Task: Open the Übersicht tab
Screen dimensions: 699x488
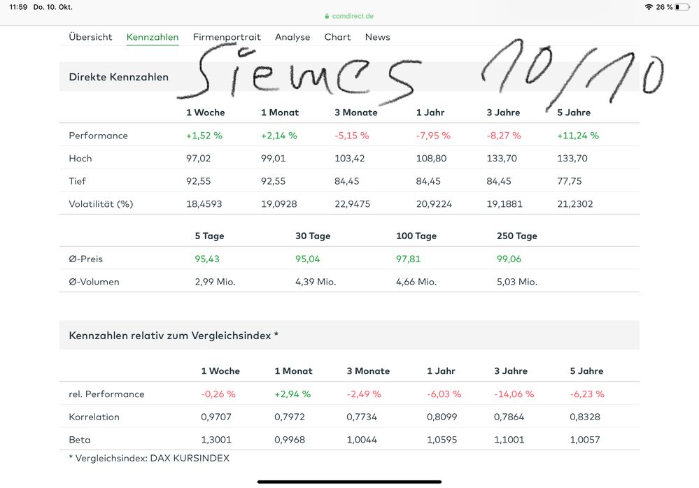Action: (90, 37)
